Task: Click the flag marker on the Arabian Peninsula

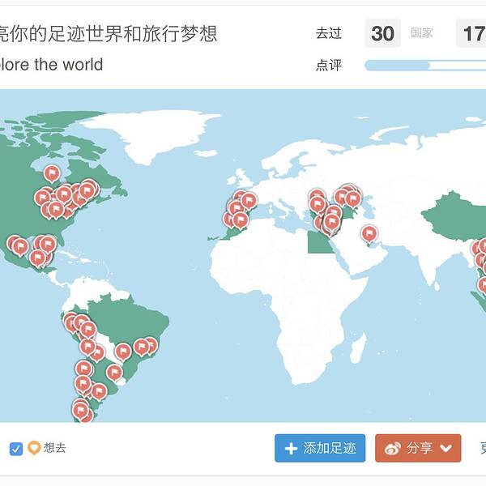Action: (x=369, y=234)
